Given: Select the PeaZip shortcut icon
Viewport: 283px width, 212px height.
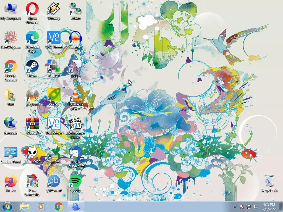Looking at the screenshot, I should (x=54, y=97).
